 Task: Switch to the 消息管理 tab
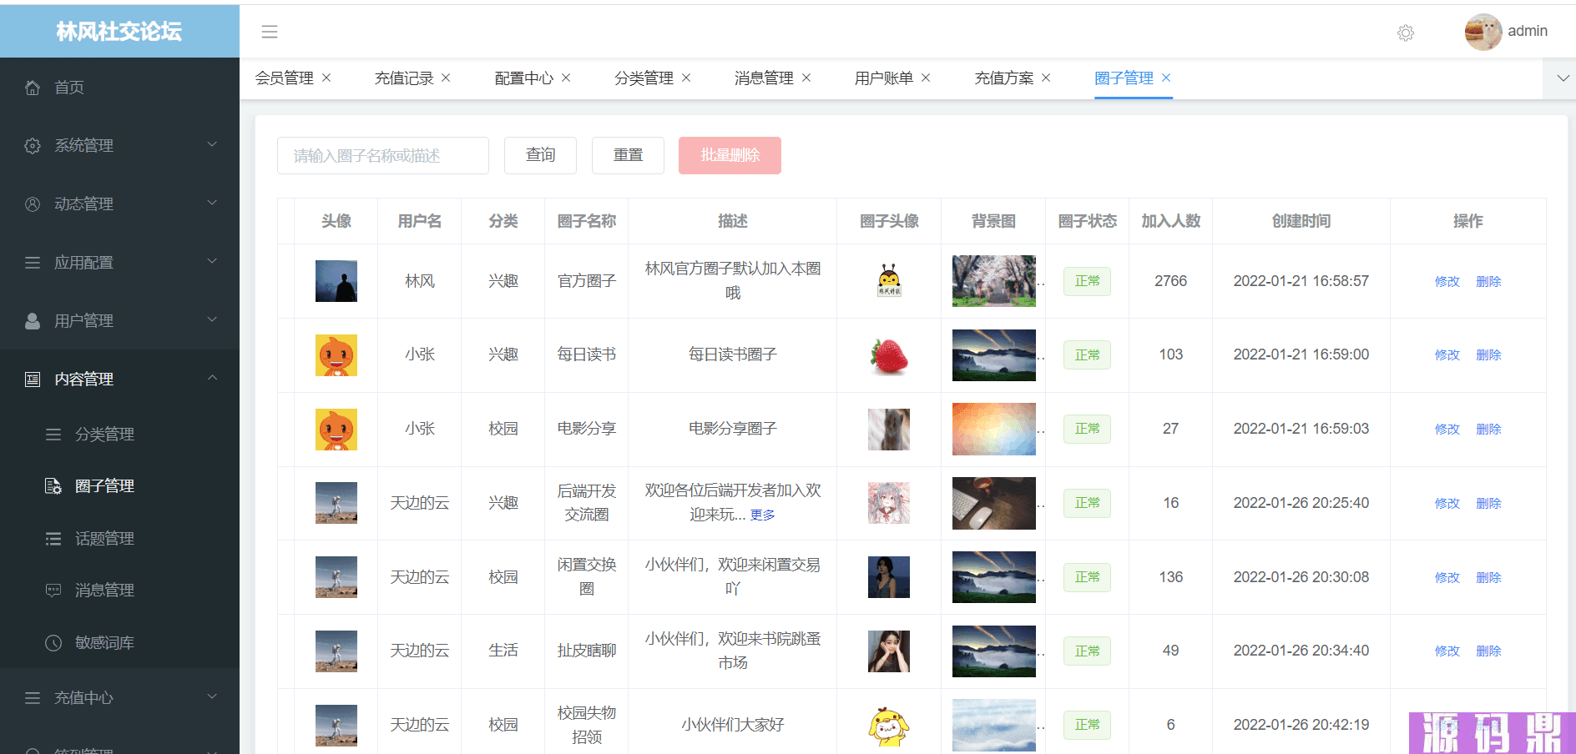pyautogui.click(x=764, y=78)
